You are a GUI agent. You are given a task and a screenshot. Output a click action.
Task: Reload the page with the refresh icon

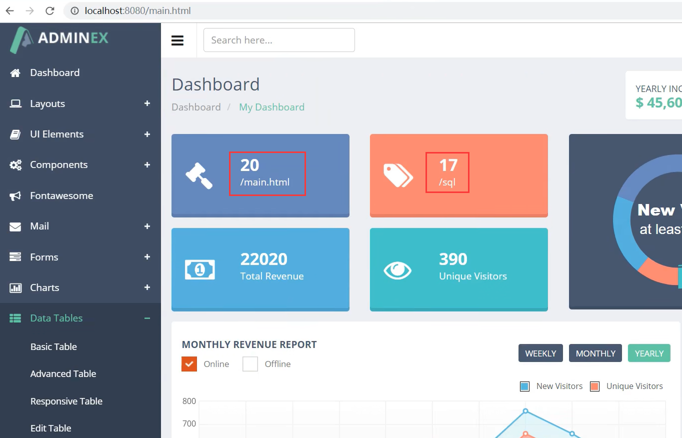pos(49,10)
